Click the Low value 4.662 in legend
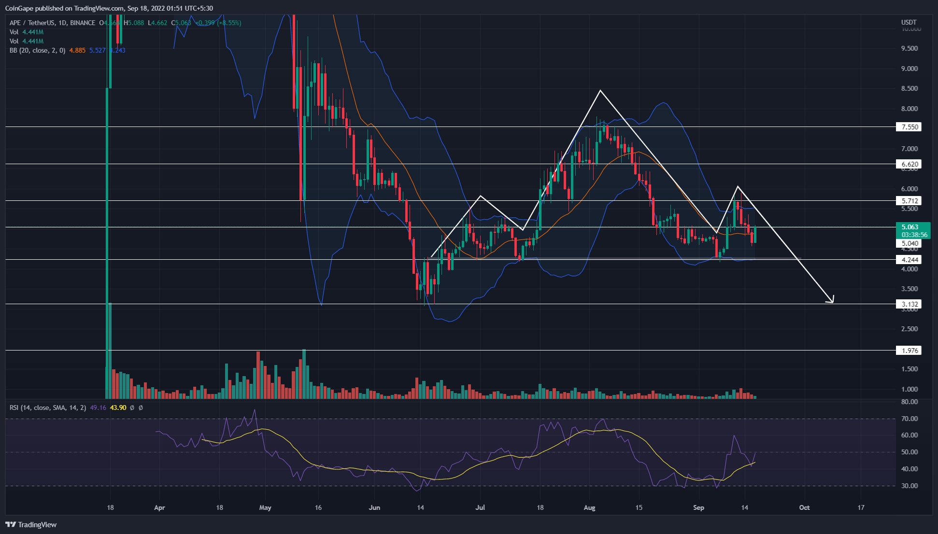 157,23
